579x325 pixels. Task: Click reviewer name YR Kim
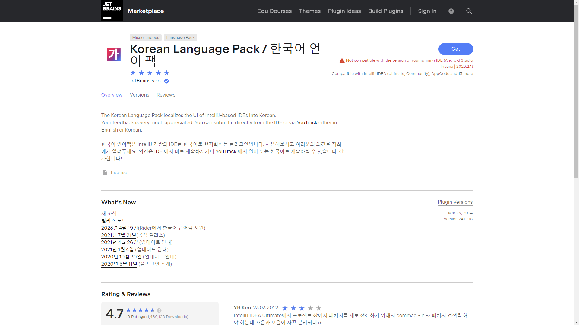pos(242,308)
